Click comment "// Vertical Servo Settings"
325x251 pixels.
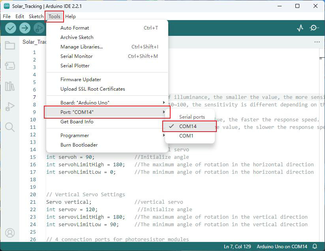click(86, 195)
